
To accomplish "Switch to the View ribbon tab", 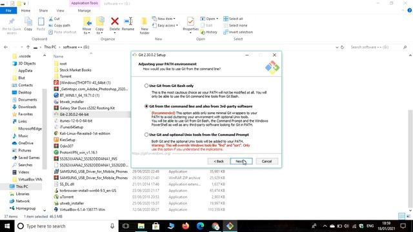I will 60,10.
